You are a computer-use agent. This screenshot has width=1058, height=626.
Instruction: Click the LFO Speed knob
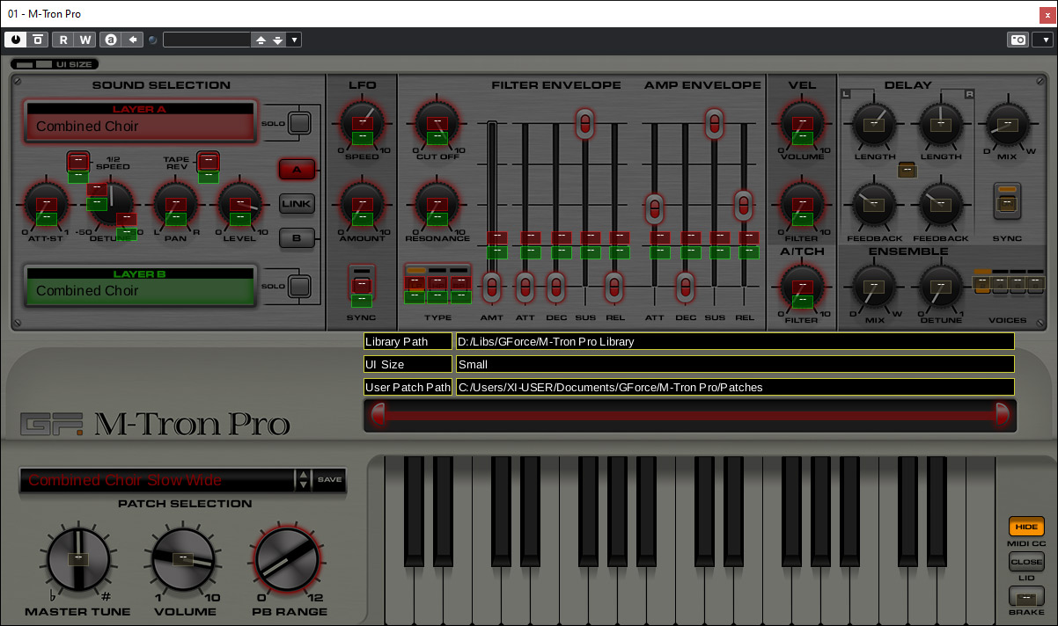click(x=362, y=121)
